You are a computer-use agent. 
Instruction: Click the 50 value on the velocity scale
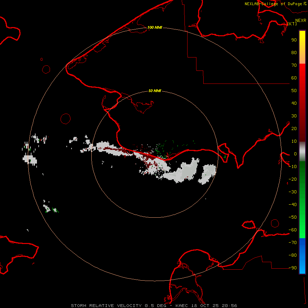[294, 91]
